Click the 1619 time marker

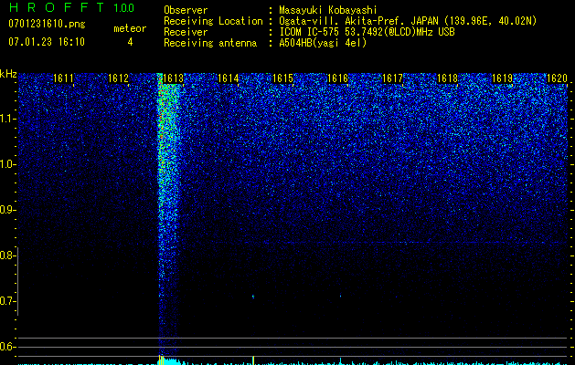[503, 78]
